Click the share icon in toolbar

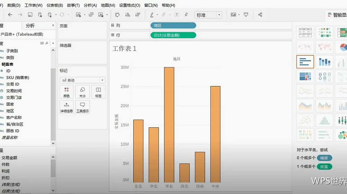(x=260, y=15)
